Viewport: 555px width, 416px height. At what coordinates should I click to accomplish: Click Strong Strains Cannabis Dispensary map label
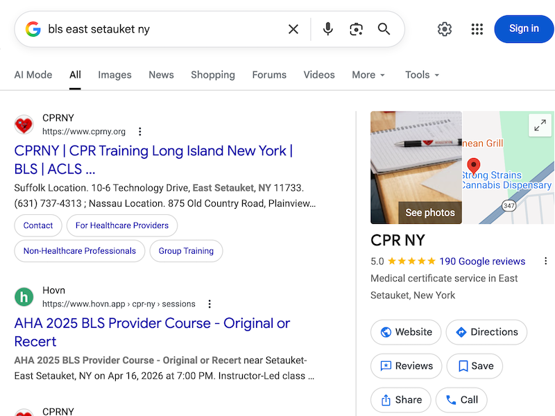[x=506, y=180]
